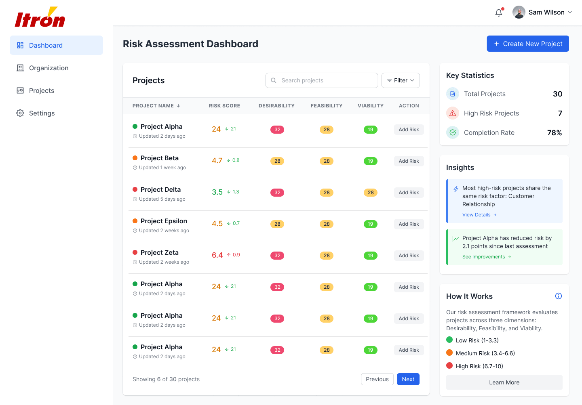This screenshot has height=405, width=582.
Task: Click the High Risk Projects warning icon
Action: coord(453,113)
